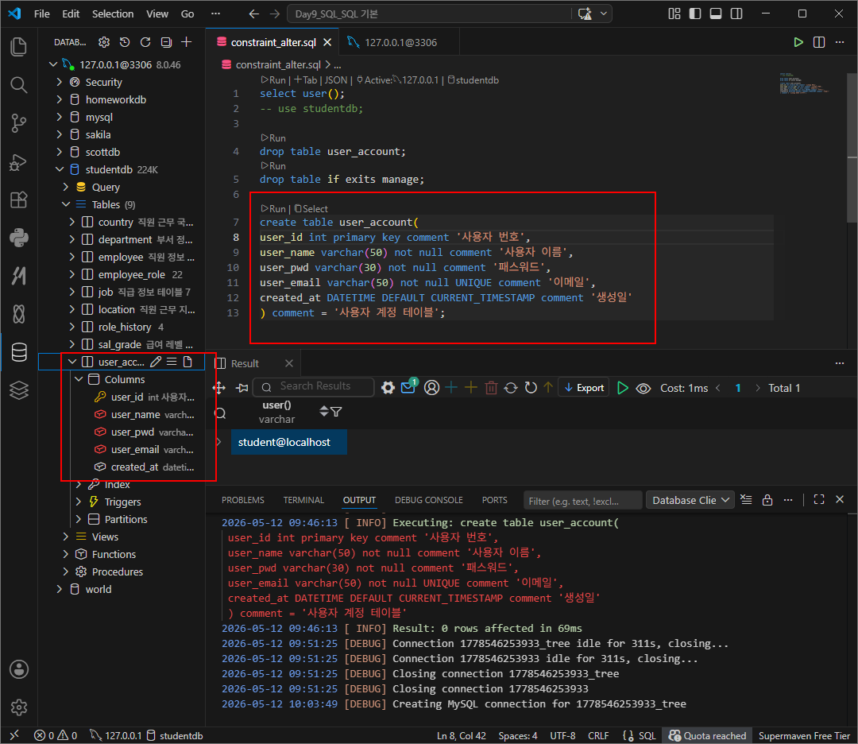
Task: Click Select code lens above create table
Action: [311, 208]
